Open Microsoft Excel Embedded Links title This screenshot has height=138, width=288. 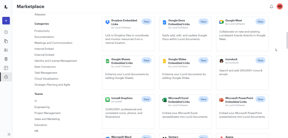(x=179, y=100)
